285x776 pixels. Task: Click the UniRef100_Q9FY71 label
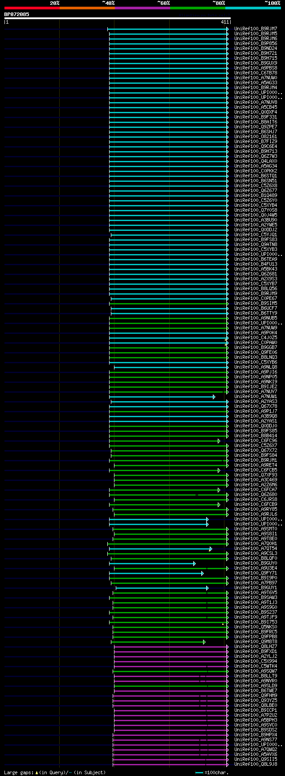point(256,573)
